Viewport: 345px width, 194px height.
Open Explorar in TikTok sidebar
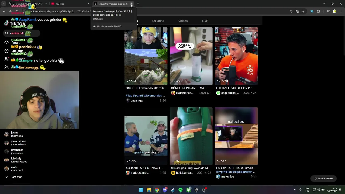pos(14,51)
